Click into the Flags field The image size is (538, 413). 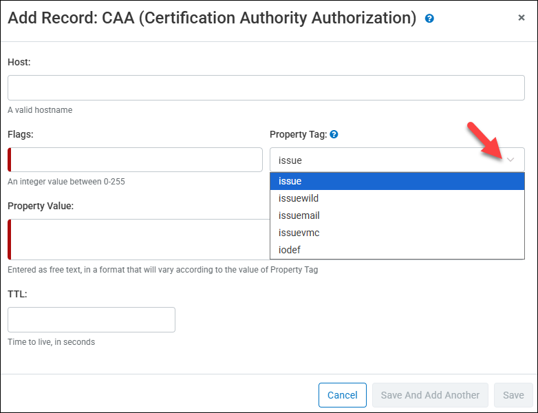pyautogui.click(x=136, y=160)
